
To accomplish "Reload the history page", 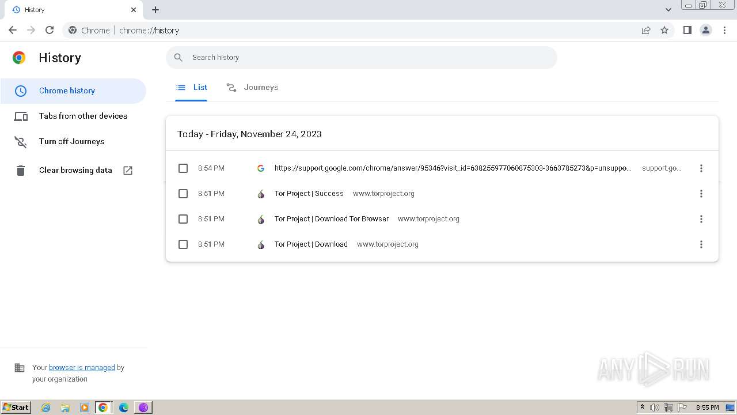I will pyautogui.click(x=50, y=30).
